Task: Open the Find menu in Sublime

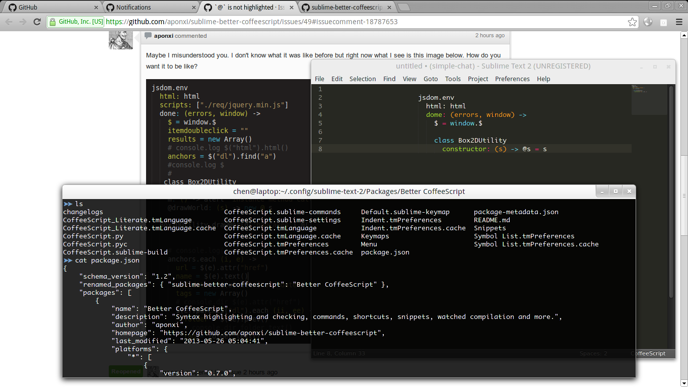Action: [389, 79]
